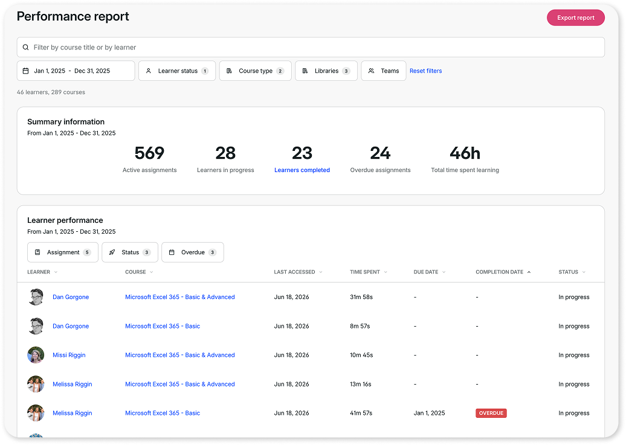Click the 24 Overdue assignments stat
The height and width of the screenshot is (445, 626).
(380, 159)
